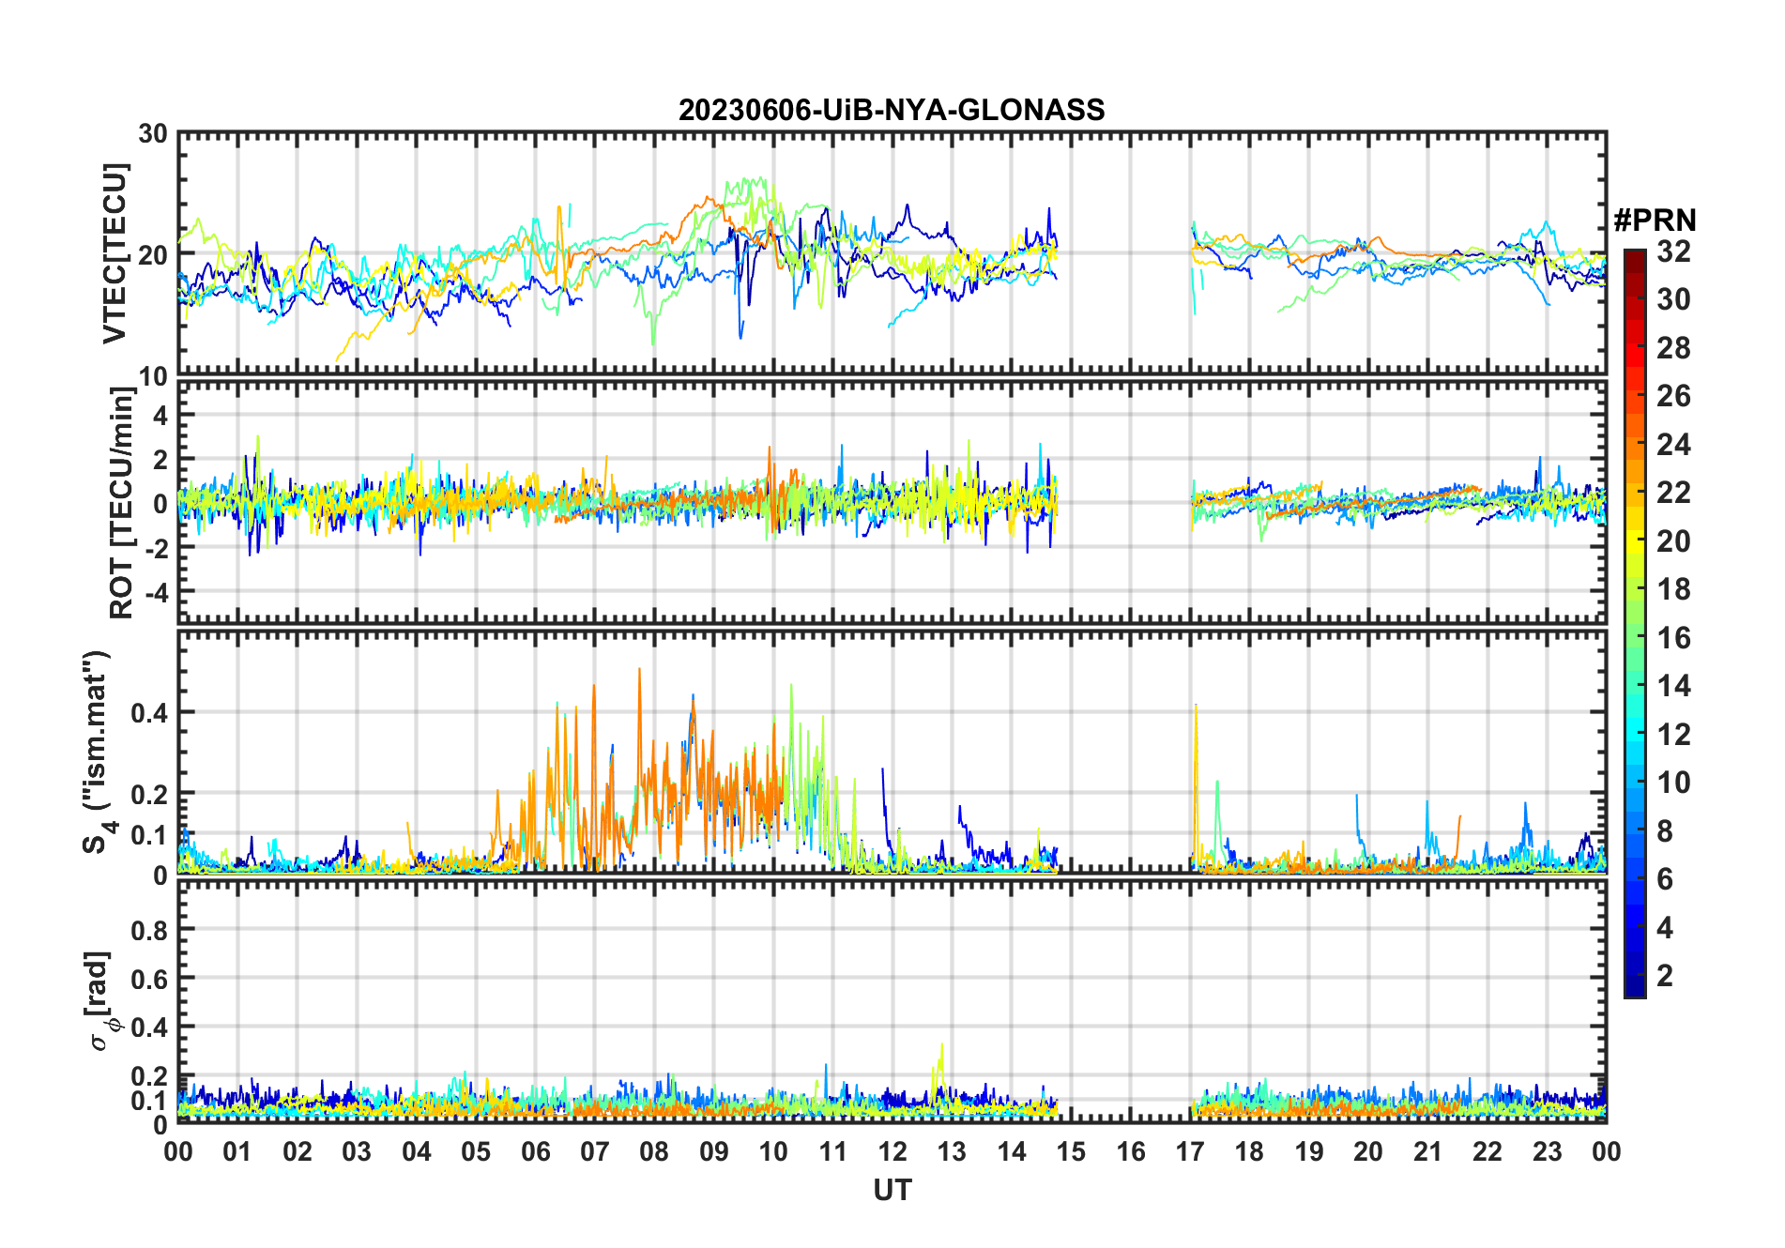This screenshot has height=1248, width=1785.
Task: Click the VTEC axis tick label 30
Action: (153, 134)
